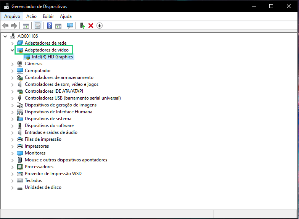The image size is (299, 219).
Task: Open the Ajuda menu
Action: tap(66, 16)
